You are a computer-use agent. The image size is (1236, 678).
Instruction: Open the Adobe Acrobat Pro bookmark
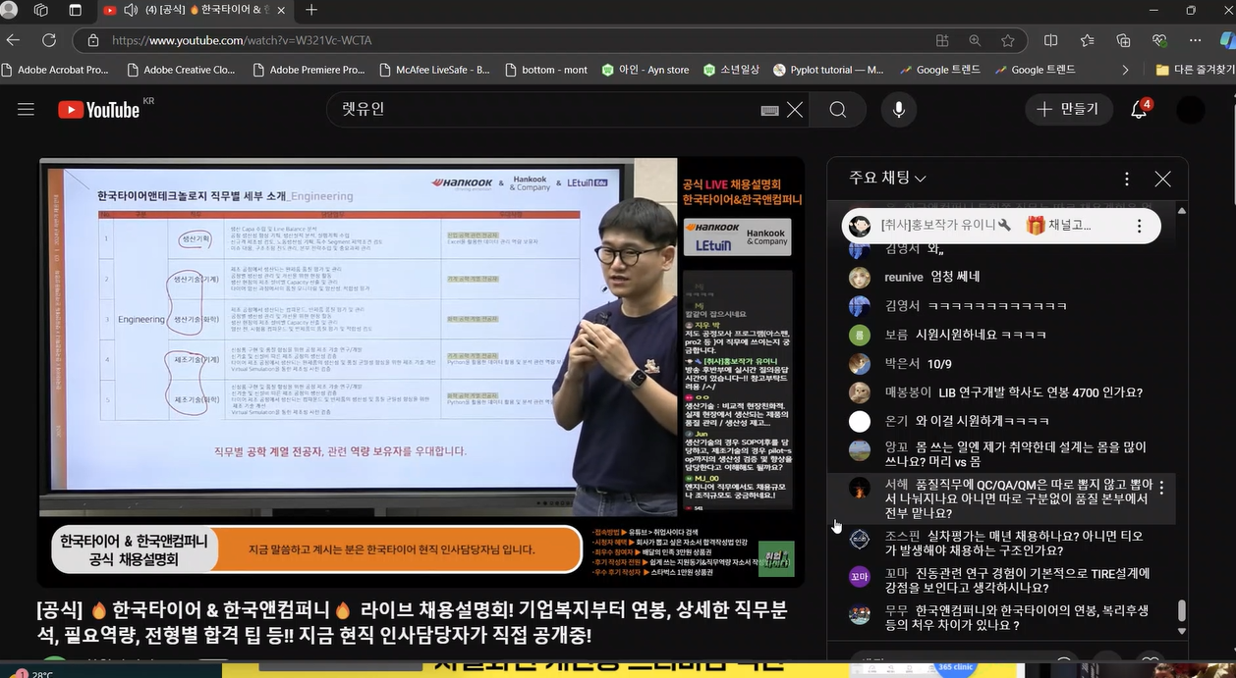point(55,70)
